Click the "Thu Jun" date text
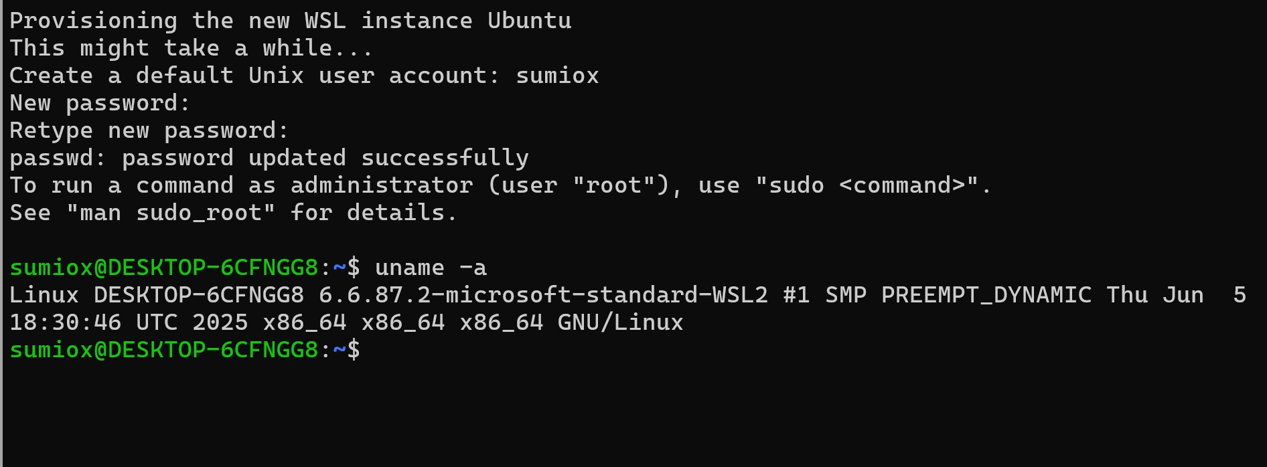This screenshot has width=1267, height=467. pos(1154,295)
